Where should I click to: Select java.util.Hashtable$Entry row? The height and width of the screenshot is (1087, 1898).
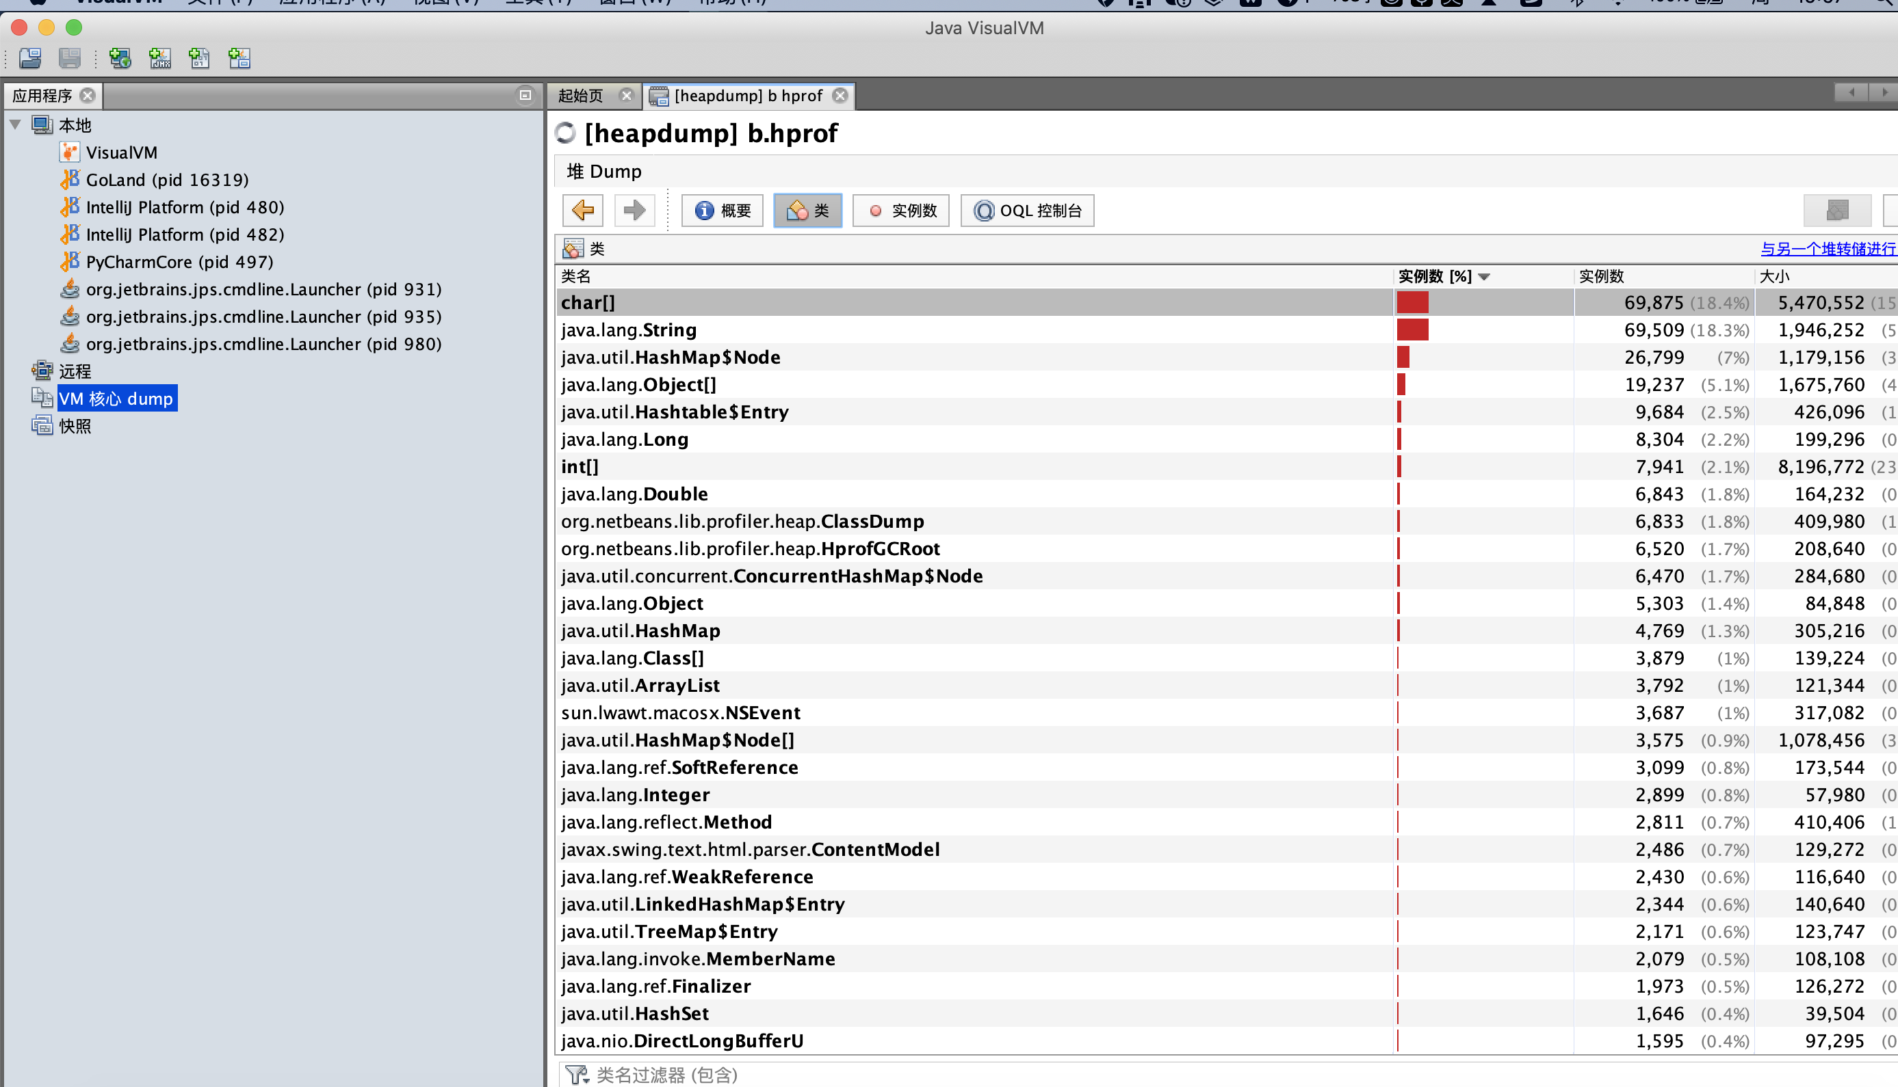(x=1227, y=412)
